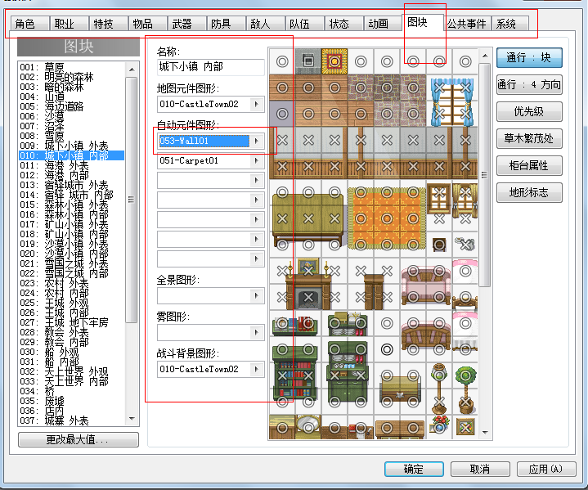Toggle passability of olive table center tile
Viewport: 588px width, 490px height.
point(308,218)
